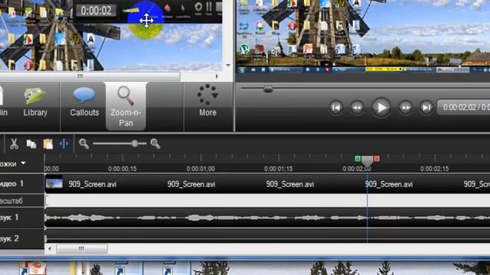Screen dimensions: 490x275
Task: Click the red selection end marker
Action: (377, 159)
